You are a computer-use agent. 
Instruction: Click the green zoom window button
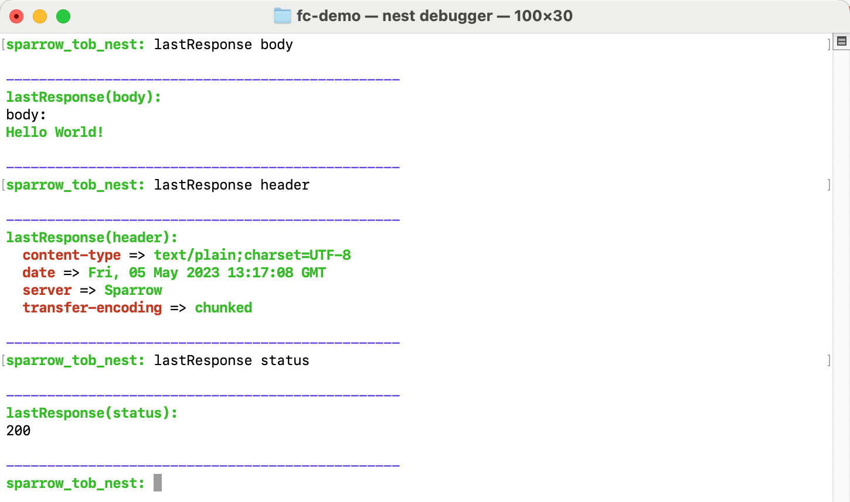pos(63,16)
